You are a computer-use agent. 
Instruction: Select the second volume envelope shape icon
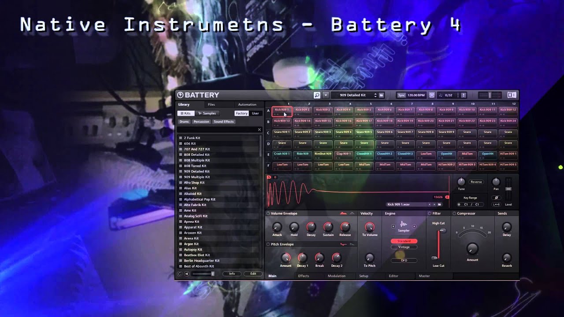click(x=352, y=214)
